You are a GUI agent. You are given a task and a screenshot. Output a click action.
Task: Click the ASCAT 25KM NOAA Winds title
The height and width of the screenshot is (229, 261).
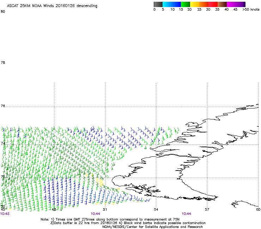(52, 6)
